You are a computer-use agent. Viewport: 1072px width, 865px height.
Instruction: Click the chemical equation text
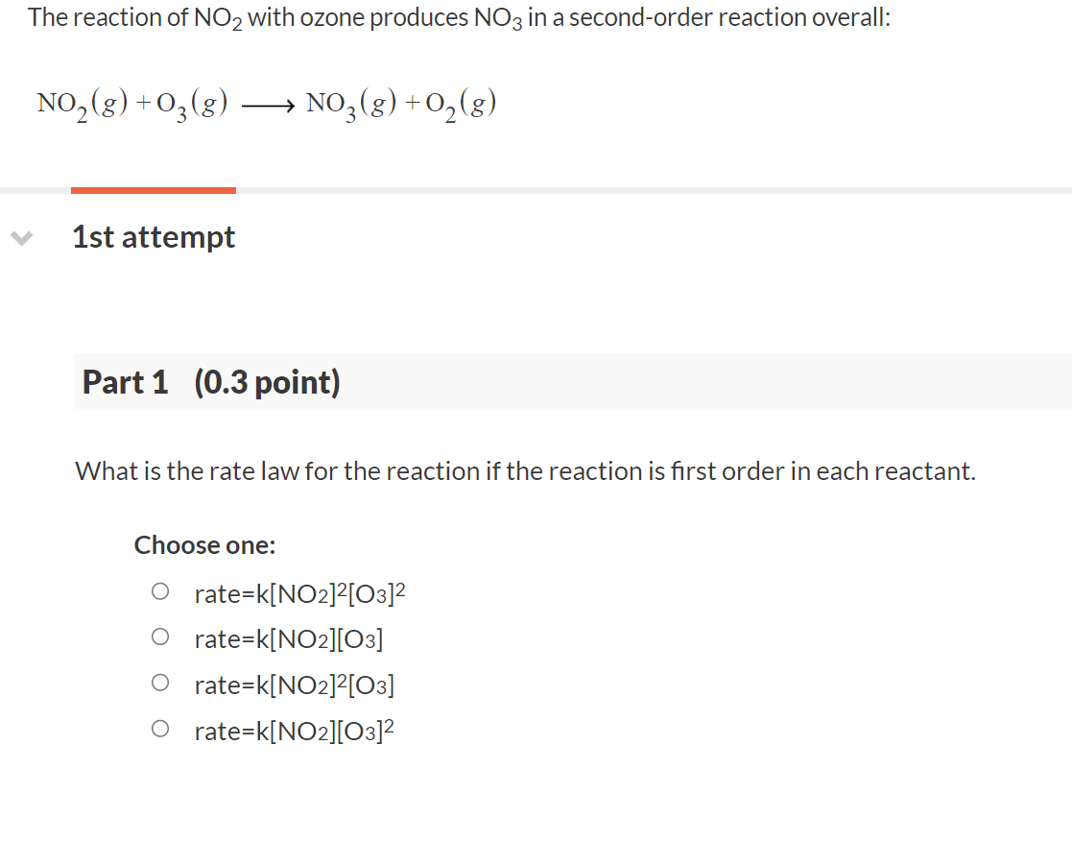pyautogui.click(x=266, y=102)
